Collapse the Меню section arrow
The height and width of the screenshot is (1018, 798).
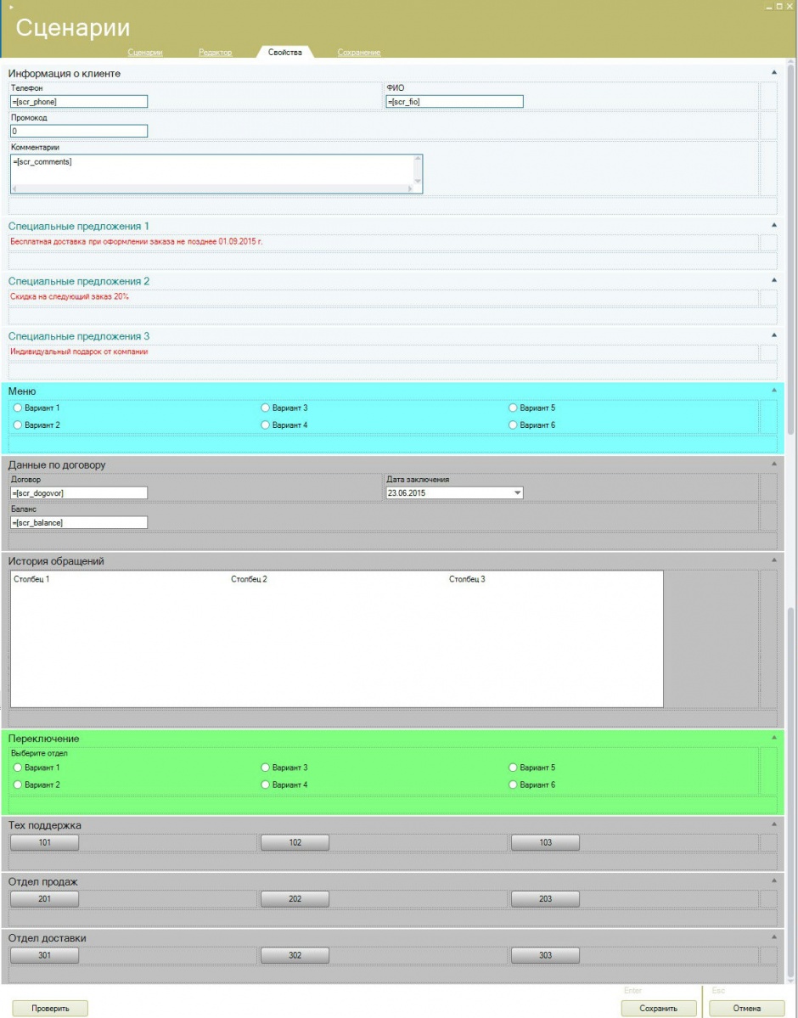[773, 391]
